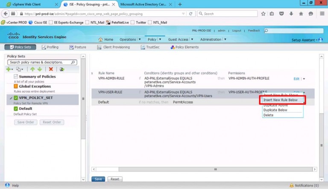This screenshot has height=189, width=328.
Task: Click horizontal scrollbar right arrow
Action: click(x=314, y=169)
